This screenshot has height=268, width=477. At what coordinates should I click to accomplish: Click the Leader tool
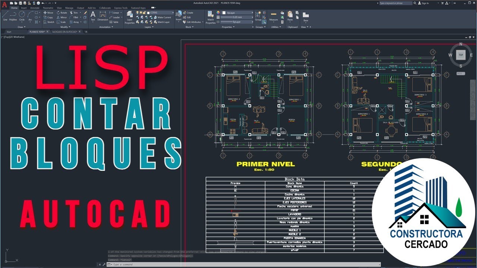[x=115, y=17]
